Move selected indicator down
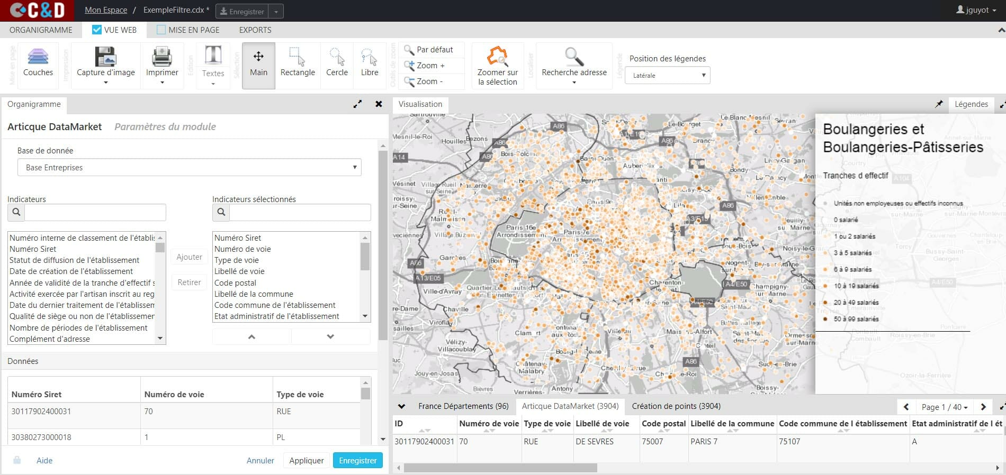 tap(330, 336)
